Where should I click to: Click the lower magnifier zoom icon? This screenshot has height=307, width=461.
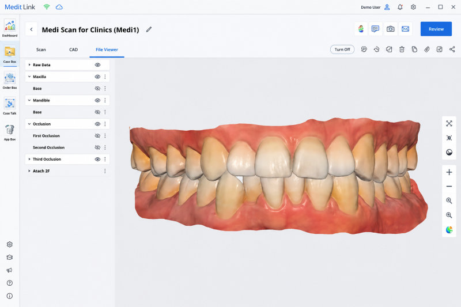pyautogui.click(x=449, y=215)
